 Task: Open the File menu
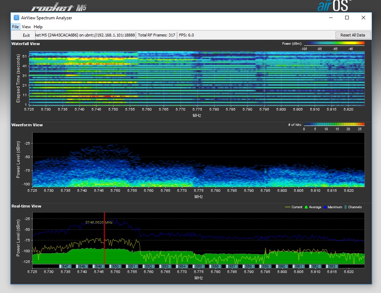(x=15, y=27)
